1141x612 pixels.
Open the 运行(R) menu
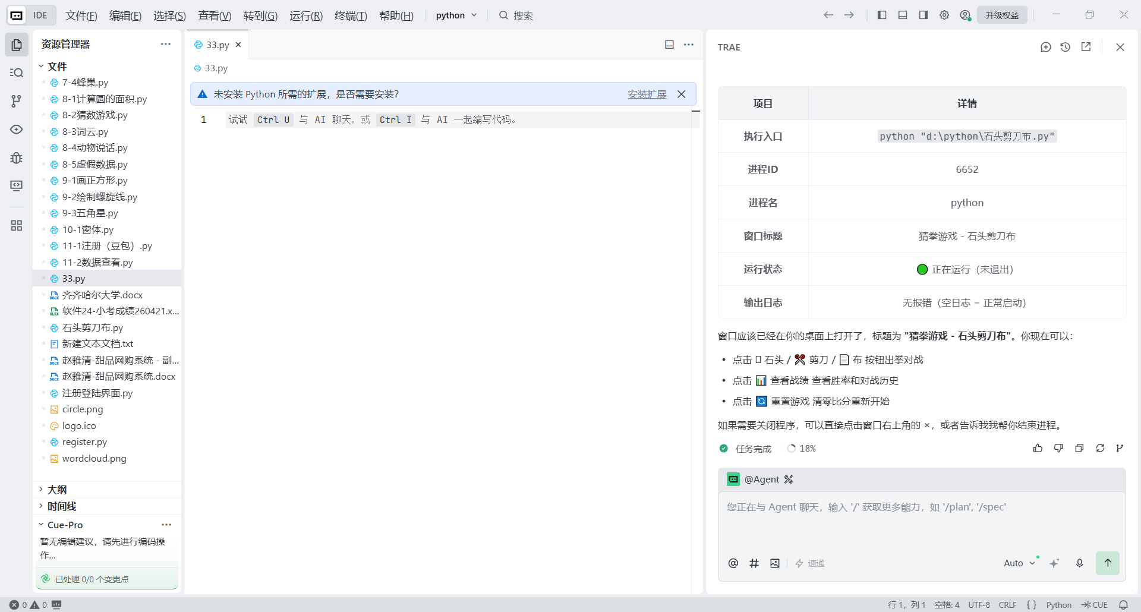tap(306, 15)
